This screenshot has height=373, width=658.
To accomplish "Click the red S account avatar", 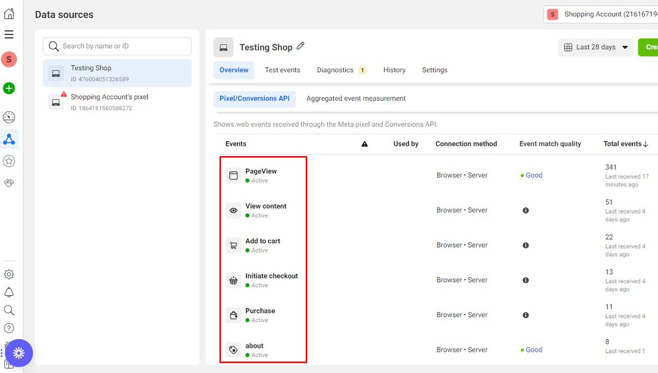I will click(9, 60).
